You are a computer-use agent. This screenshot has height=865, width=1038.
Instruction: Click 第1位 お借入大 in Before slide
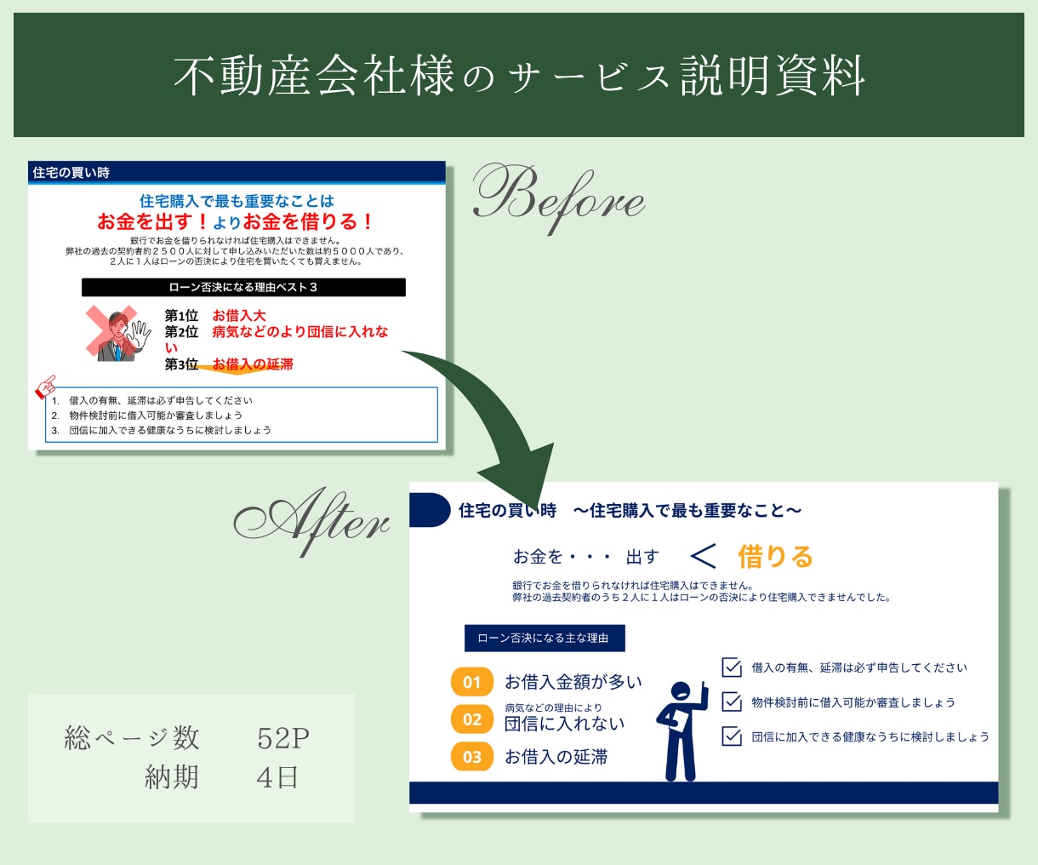point(215,316)
